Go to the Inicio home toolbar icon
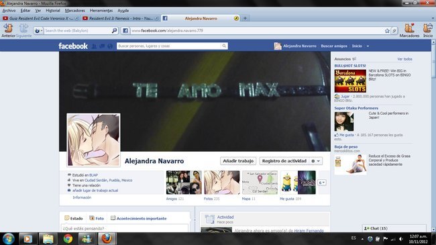 (x=428, y=30)
